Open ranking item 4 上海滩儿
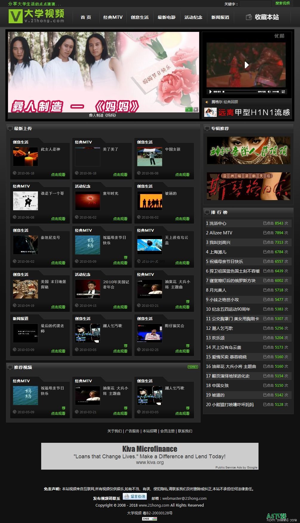 click(x=216, y=252)
